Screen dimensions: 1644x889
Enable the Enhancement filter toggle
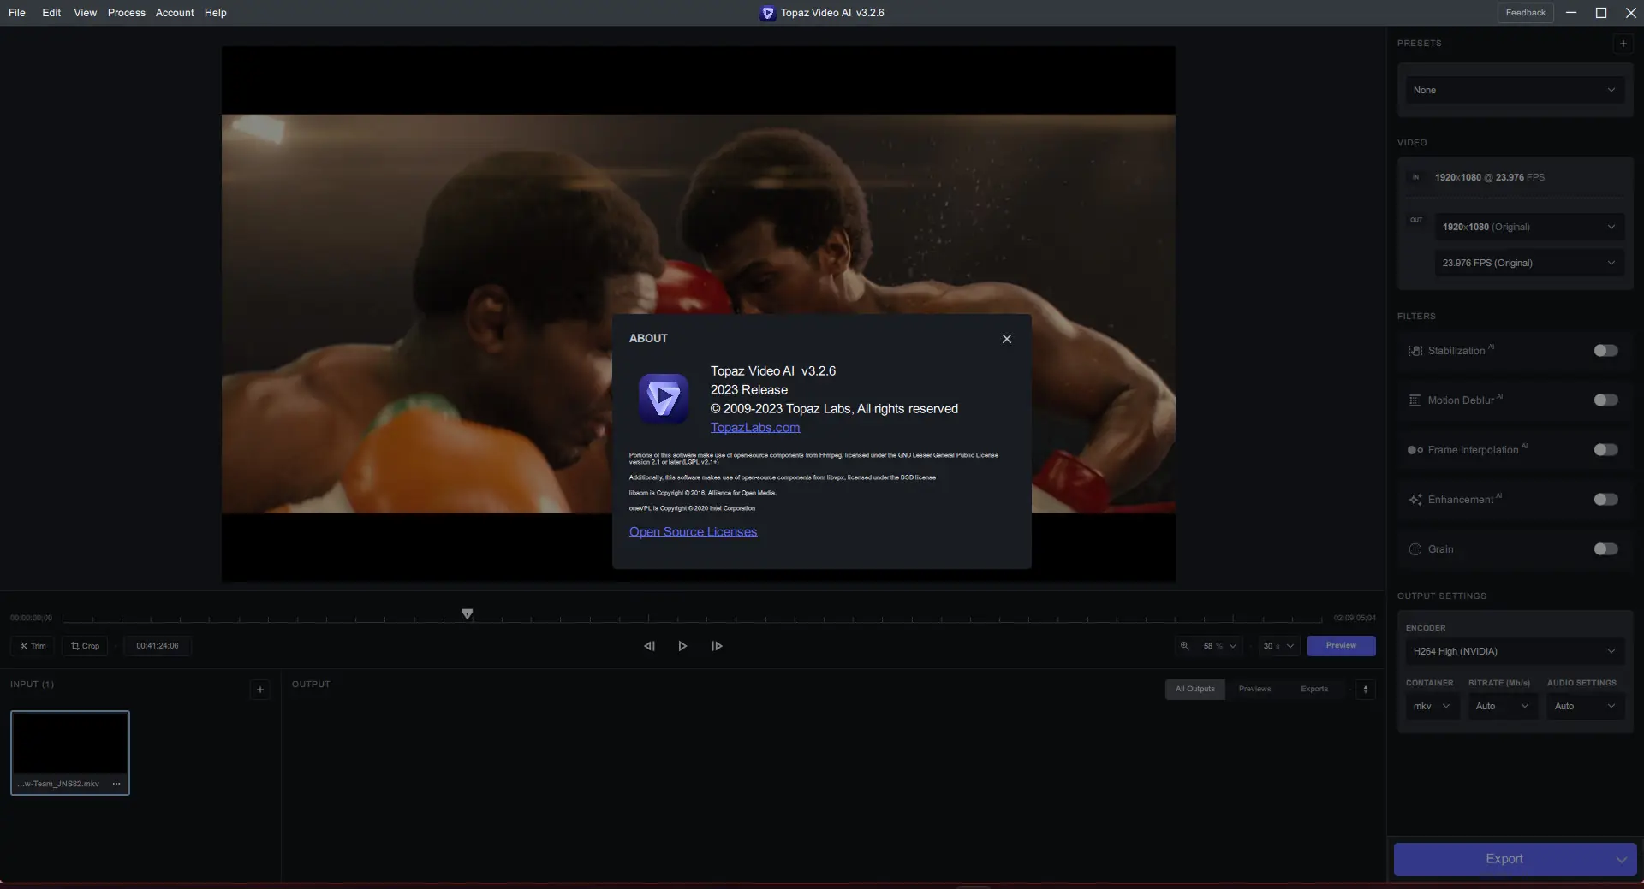(1605, 500)
